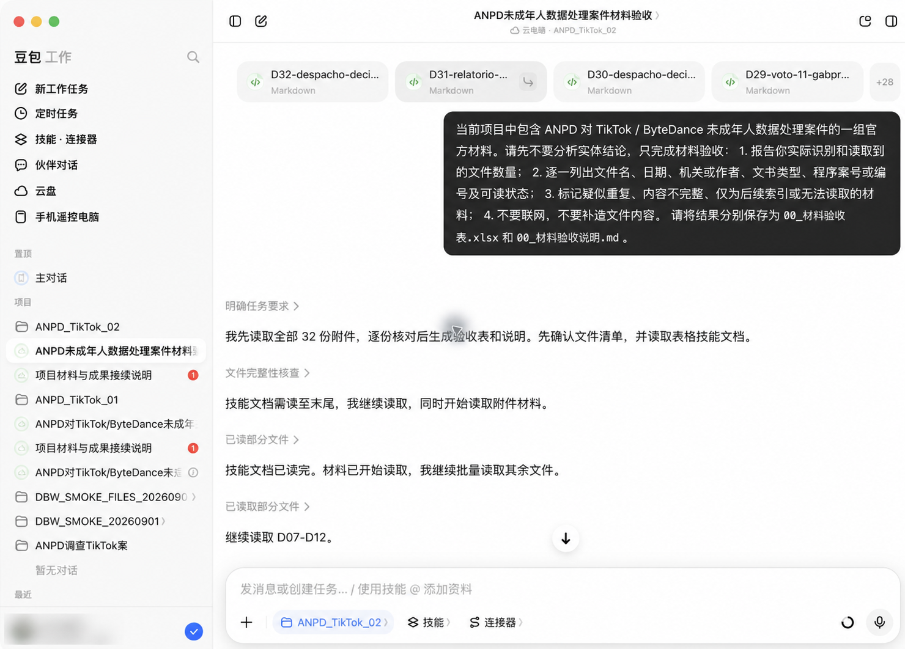The width and height of the screenshot is (905, 649).
Task: Open the 连接器 connectors picker in the input bar
Action: click(496, 623)
